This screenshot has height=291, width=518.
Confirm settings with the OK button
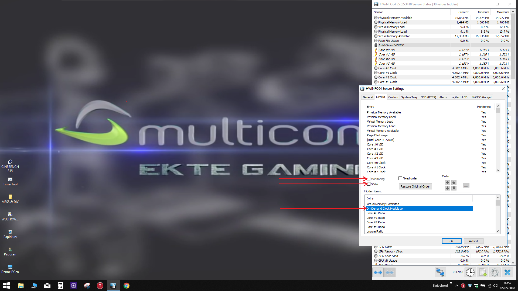click(x=451, y=241)
